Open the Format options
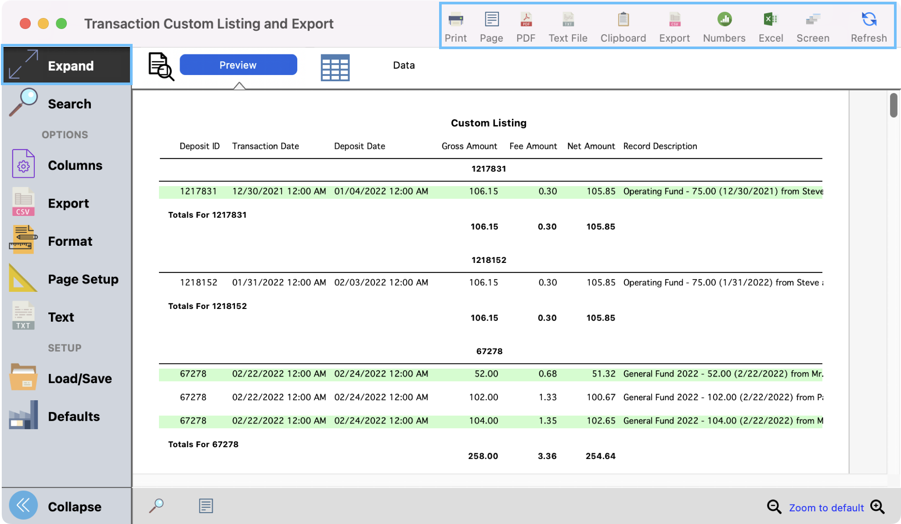Screen dimensions: 901x524 [66, 241]
